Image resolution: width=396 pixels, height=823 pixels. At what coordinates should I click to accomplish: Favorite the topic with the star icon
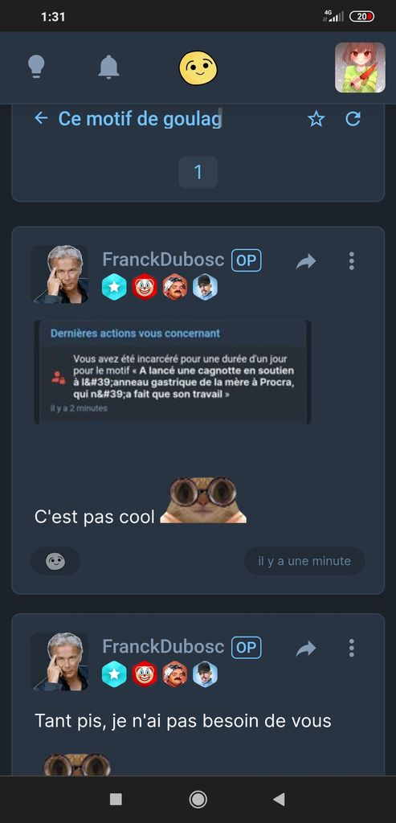click(316, 119)
